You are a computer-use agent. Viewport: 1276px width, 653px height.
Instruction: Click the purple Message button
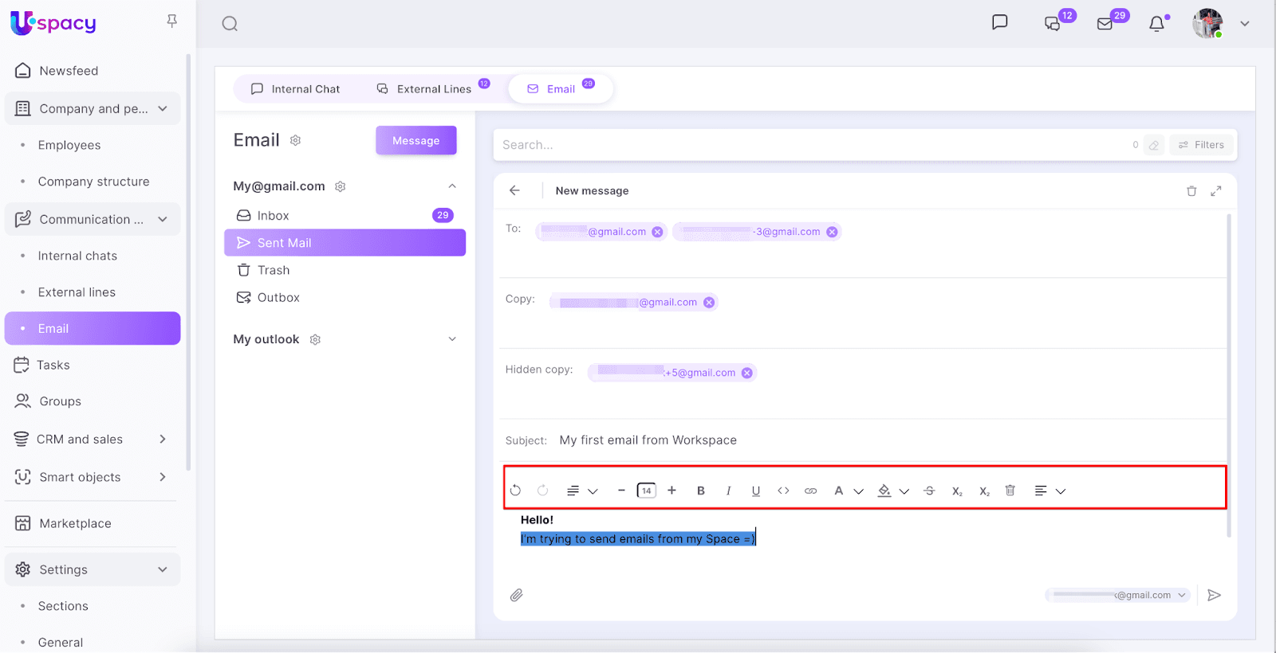coord(416,141)
